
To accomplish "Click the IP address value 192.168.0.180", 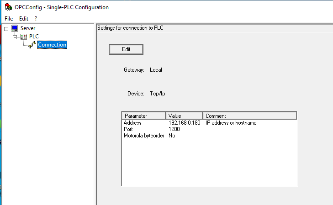I will (184, 123).
